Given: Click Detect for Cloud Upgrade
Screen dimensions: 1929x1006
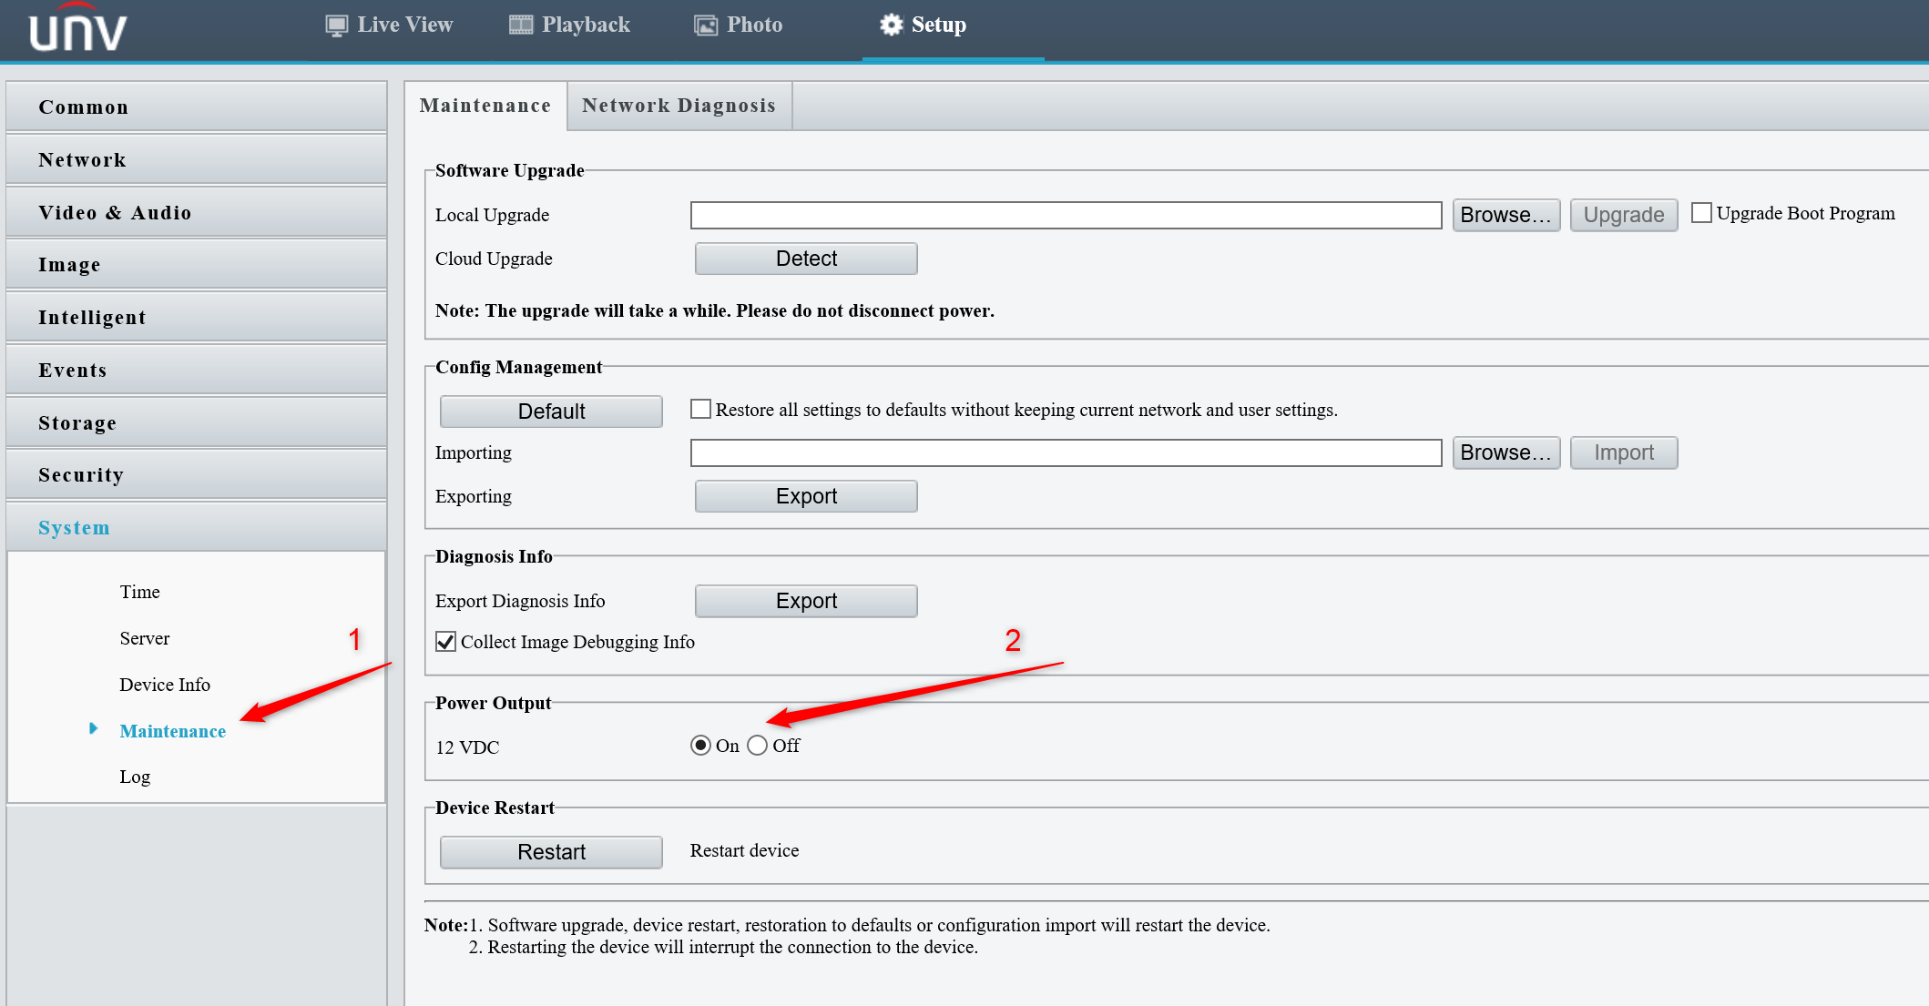Looking at the screenshot, I should click(x=806, y=259).
